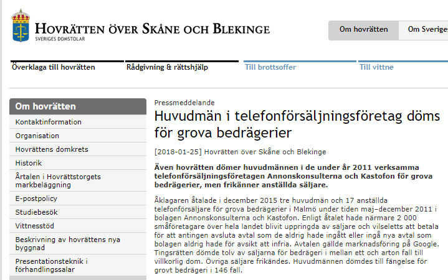
Task: Click the Om hovrätten sidebar header
Action: pyautogui.click(x=78, y=106)
